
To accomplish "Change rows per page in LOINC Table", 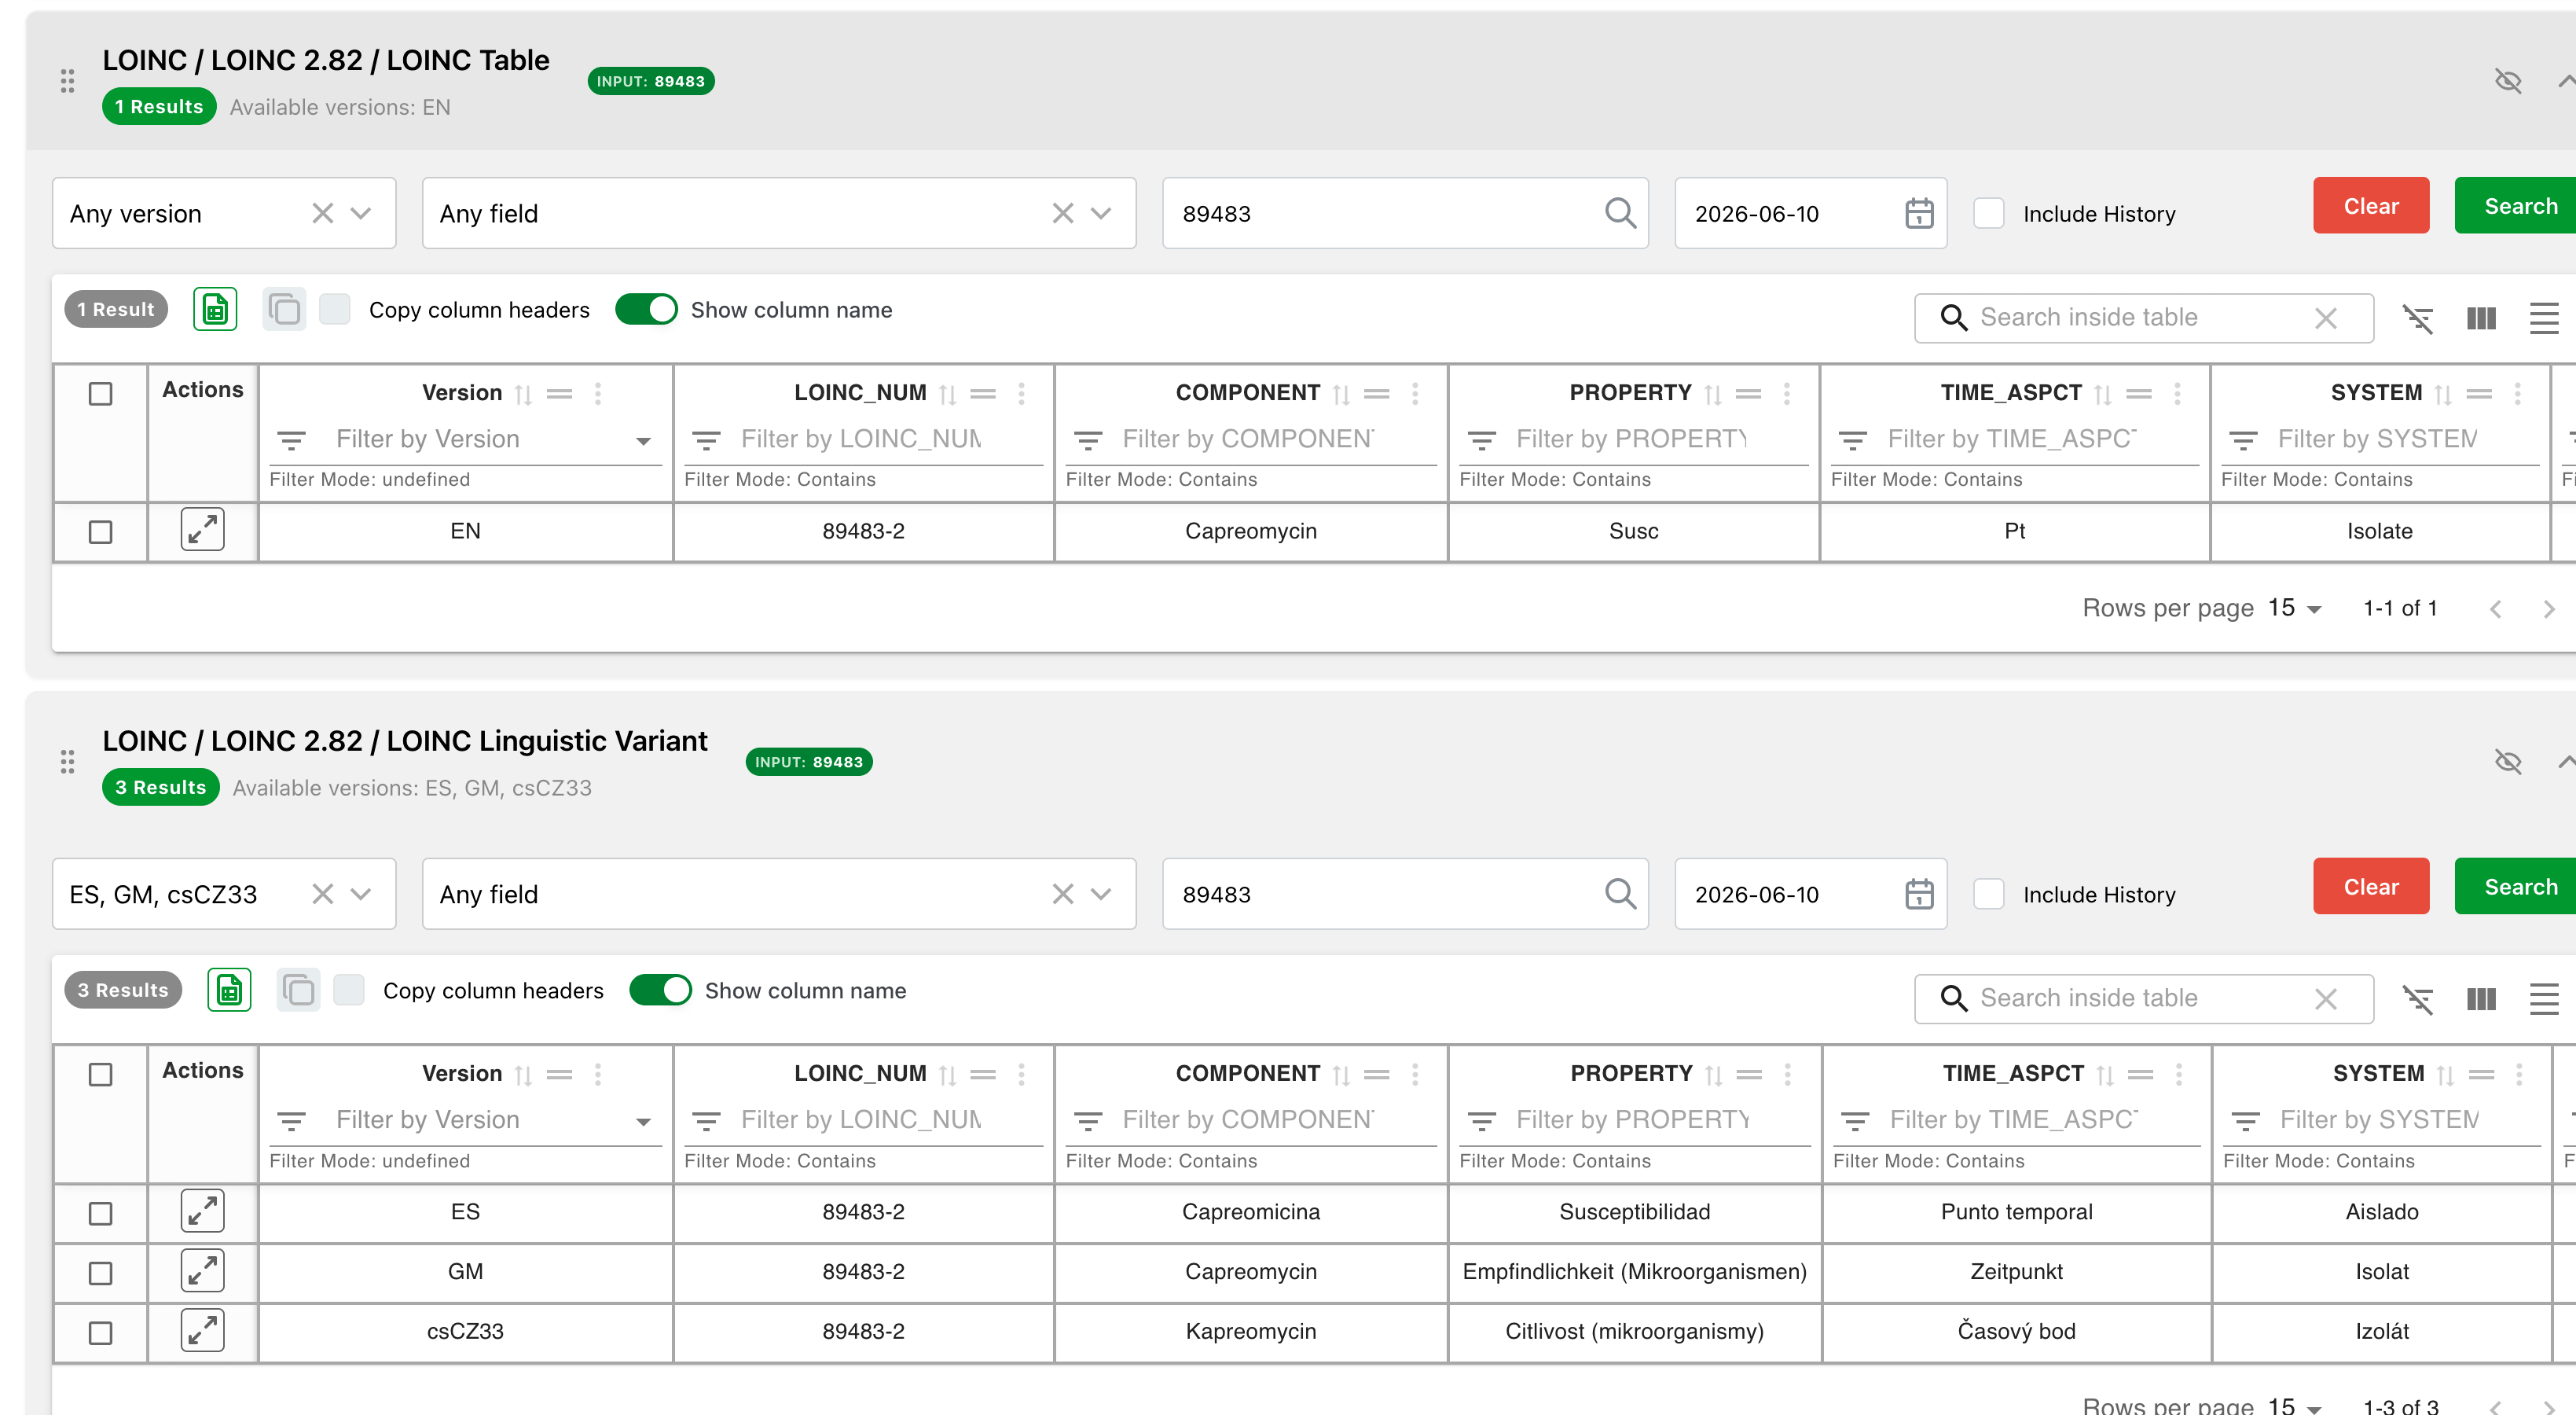I will pos(2294,608).
